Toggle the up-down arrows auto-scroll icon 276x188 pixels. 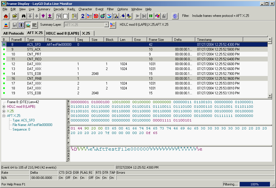(x=21, y=25)
